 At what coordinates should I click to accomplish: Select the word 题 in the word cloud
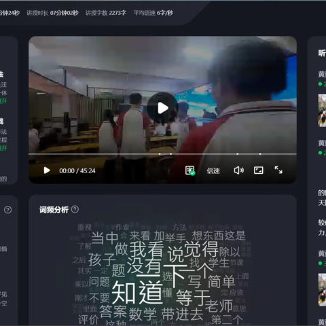point(118,271)
